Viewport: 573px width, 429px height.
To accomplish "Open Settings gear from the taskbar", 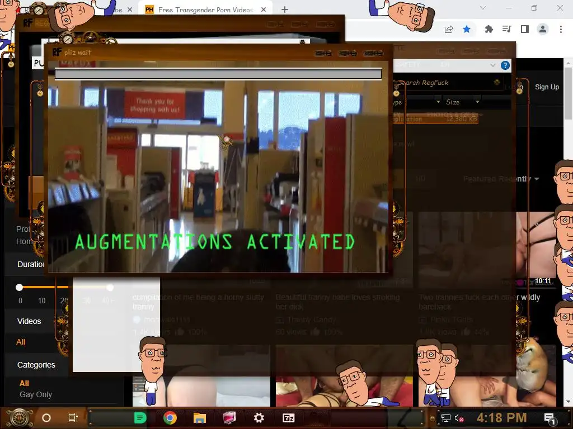I will pyautogui.click(x=259, y=418).
